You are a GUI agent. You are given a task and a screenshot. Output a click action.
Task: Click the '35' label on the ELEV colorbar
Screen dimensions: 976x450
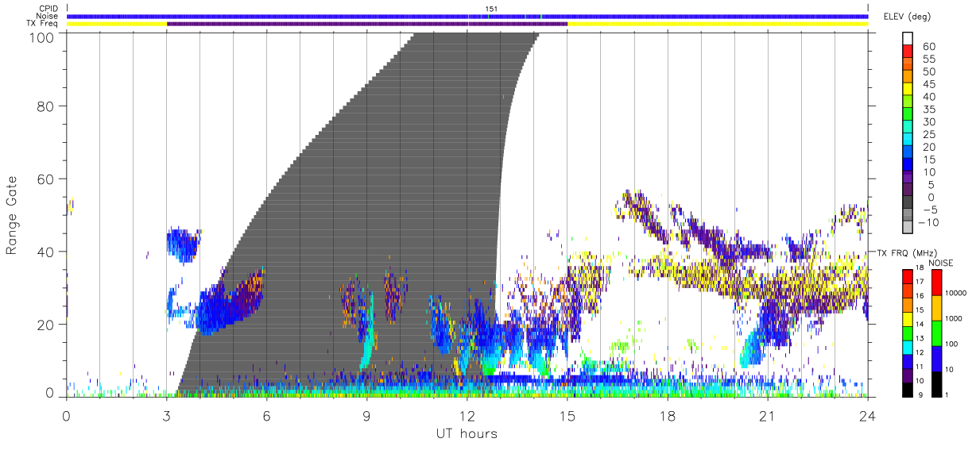(928, 110)
